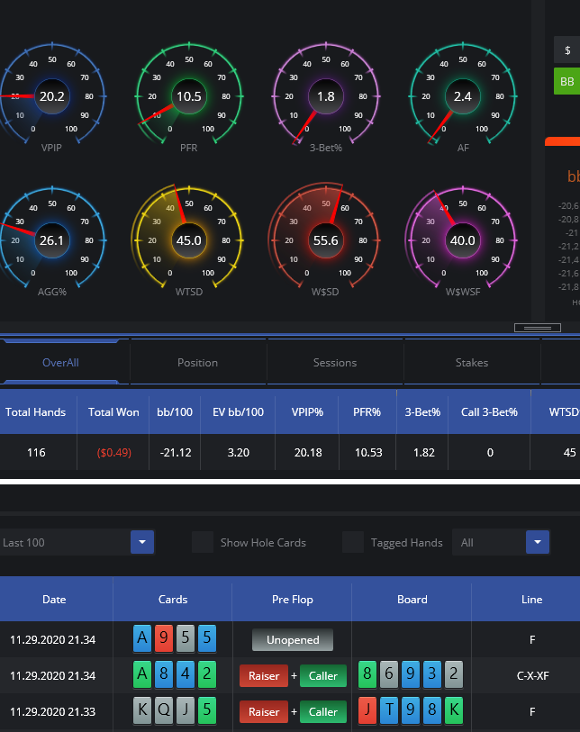This screenshot has height=732, width=580.
Task: Open the Last 100 hands dropdown
Action: [77, 542]
